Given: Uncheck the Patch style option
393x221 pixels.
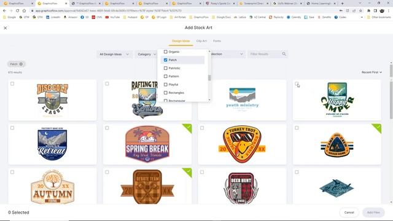Looking at the screenshot, I should (x=165, y=60).
